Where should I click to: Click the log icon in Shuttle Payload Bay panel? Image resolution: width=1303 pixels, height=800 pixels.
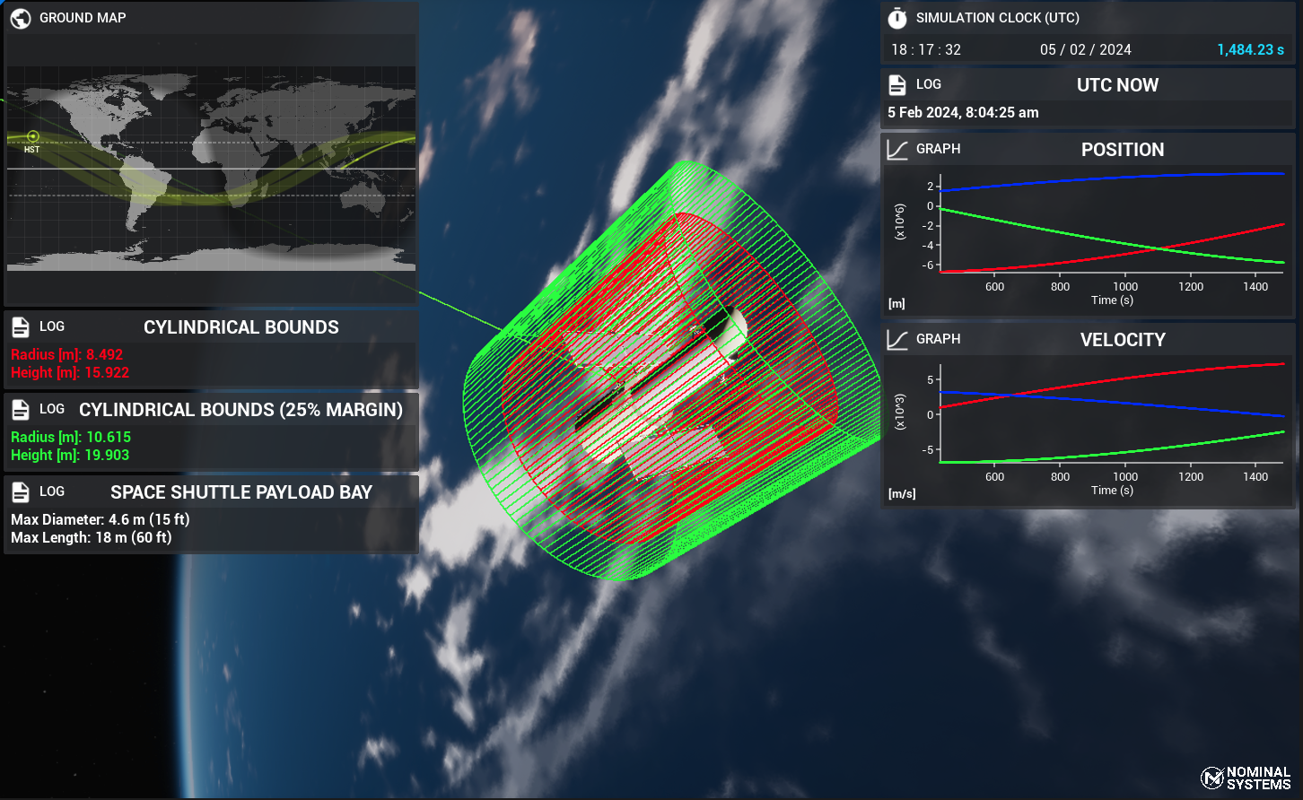tap(21, 492)
